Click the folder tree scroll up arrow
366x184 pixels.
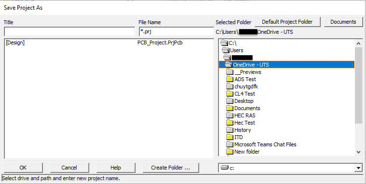point(359,43)
